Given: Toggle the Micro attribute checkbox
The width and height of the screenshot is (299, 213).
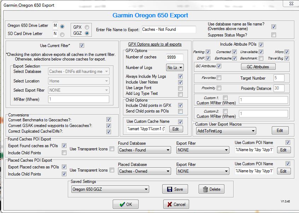Looking at the screenshot, I should pos(287,52).
